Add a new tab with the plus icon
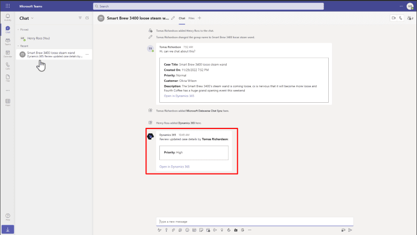Screen dimensions: 417x235 199,18
